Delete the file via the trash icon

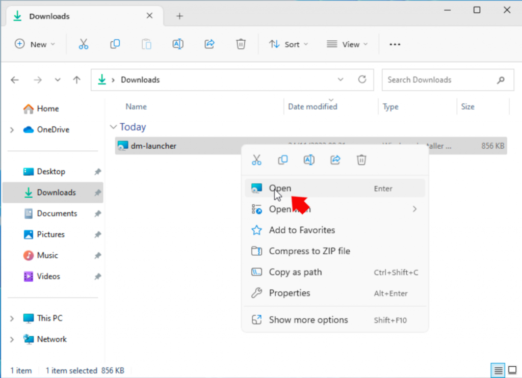click(x=361, y=159)
